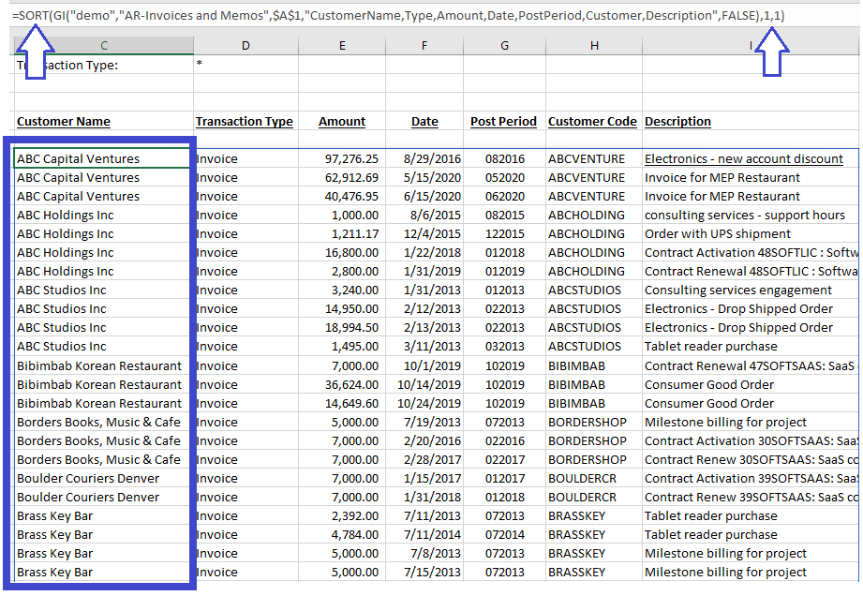Click the Transaction Type column heading cell
This screenshot has width=863, height=596.
click(x=245, y=122)
